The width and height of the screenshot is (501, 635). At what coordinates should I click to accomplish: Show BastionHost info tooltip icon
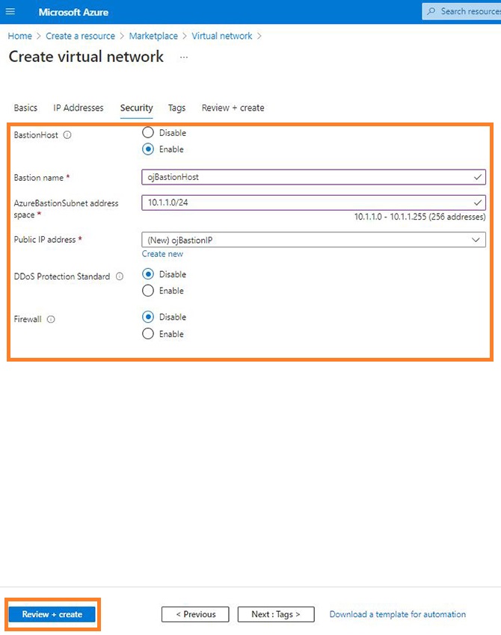(x=67, y=135)
